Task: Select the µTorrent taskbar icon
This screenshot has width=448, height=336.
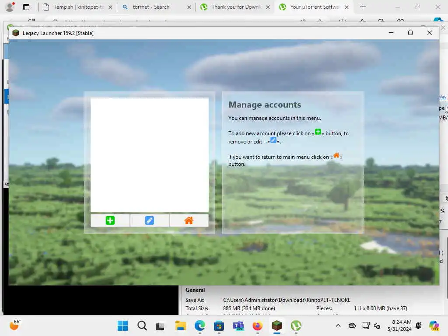Action: pos(296,325)
